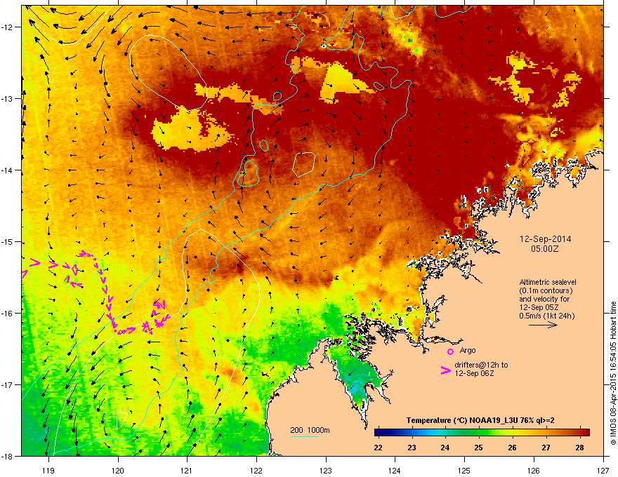Click the 23 value on temperature scale
Image resolution: width=618 pixels, height=477 pixels.
coord(412,448)
